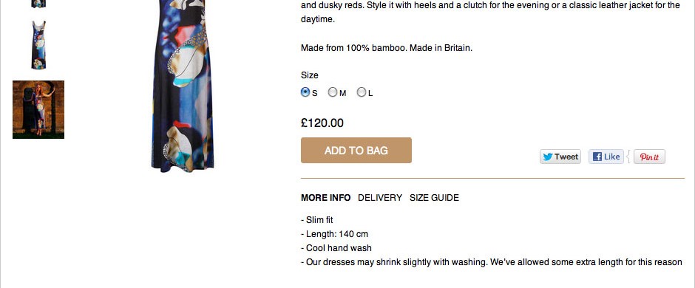Switch to the DELIVERY tab
695x288 pixels.
click(380, 198)
